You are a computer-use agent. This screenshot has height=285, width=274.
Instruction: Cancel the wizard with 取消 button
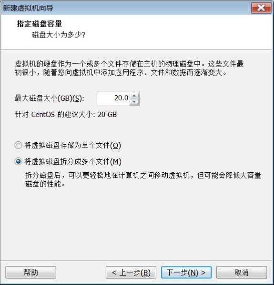pos(242,272)
